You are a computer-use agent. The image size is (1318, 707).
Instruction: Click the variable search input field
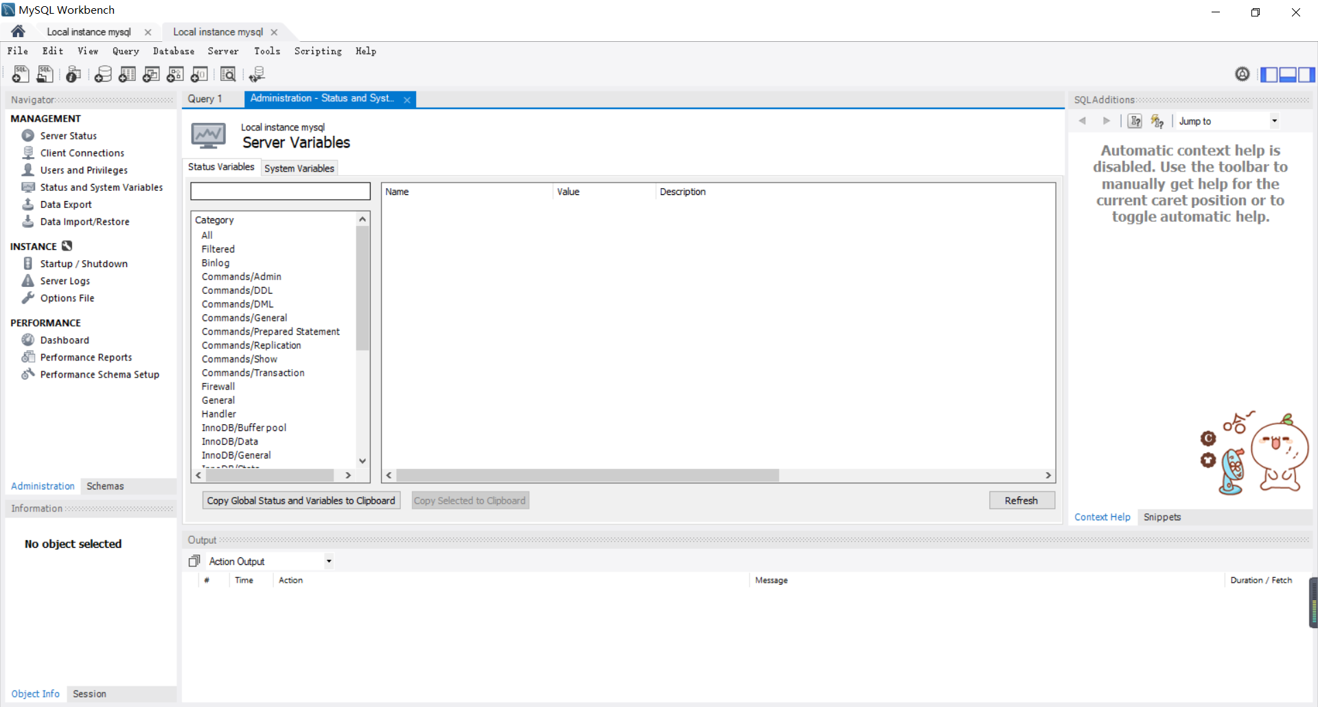point(280,191)
